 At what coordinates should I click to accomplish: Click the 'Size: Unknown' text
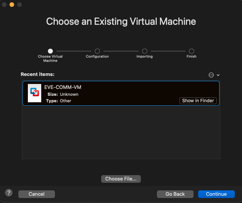click(63, 94)
